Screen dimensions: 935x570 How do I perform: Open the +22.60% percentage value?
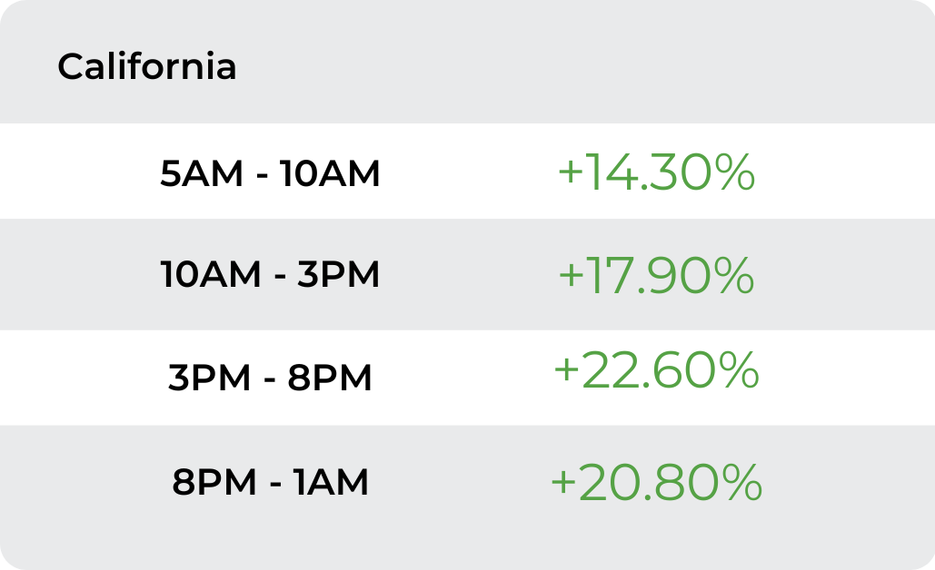(657, 370)
